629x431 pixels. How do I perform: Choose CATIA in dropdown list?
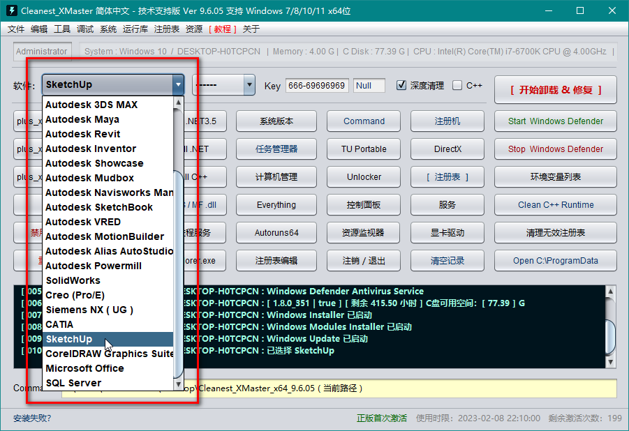(108, 324)
